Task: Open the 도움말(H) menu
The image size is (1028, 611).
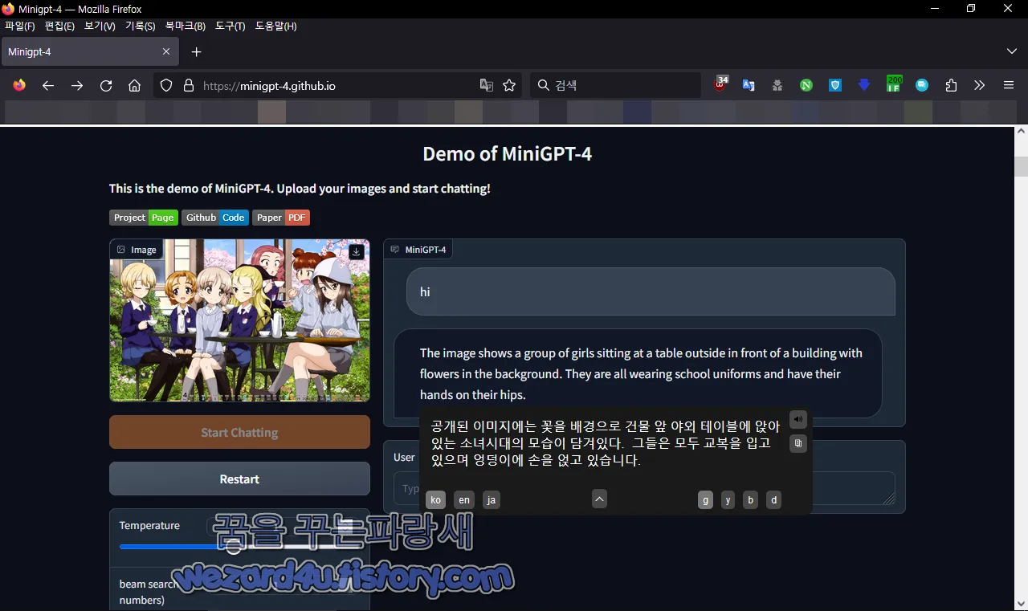Action: pos(276,26)
